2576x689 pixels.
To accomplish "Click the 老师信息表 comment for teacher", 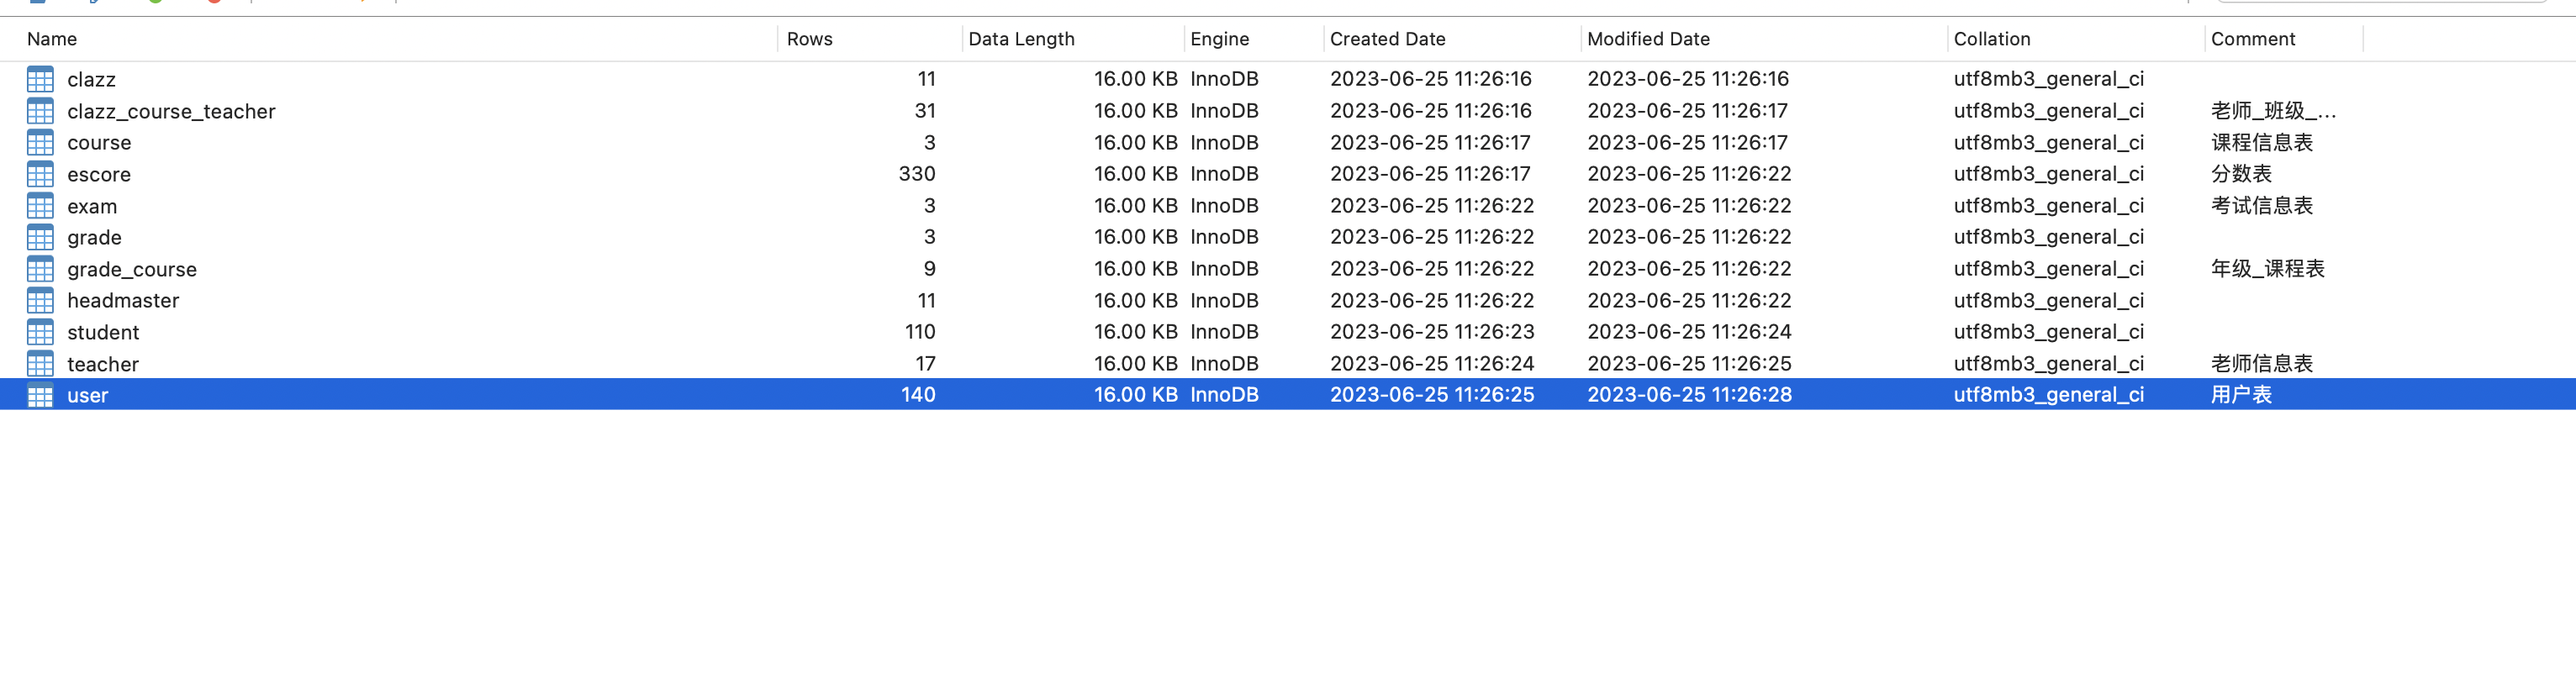I will pyautogui.click(x=2261, y=364).
